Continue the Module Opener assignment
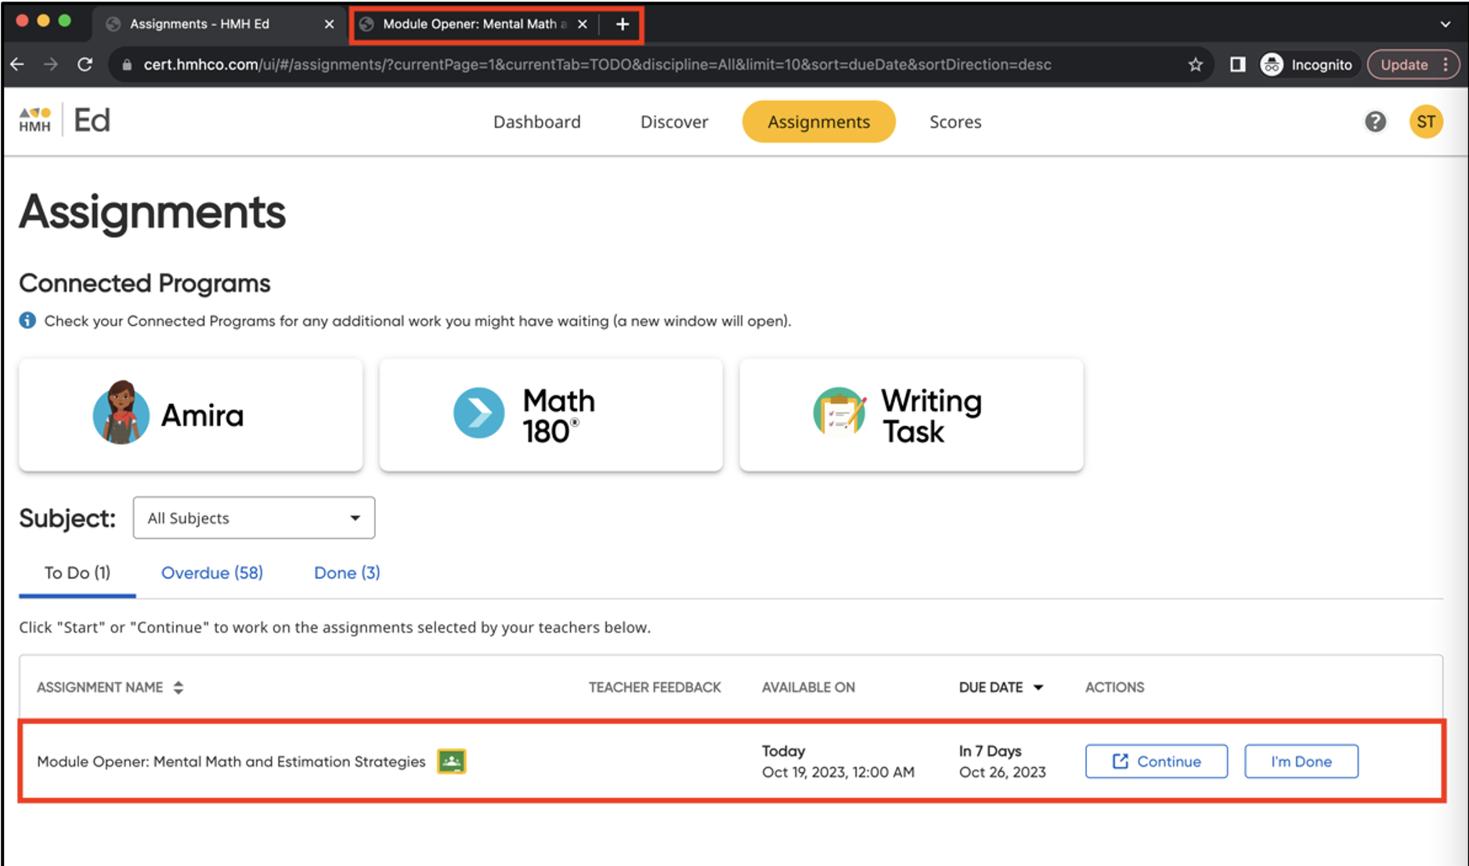 point(1157,762)
